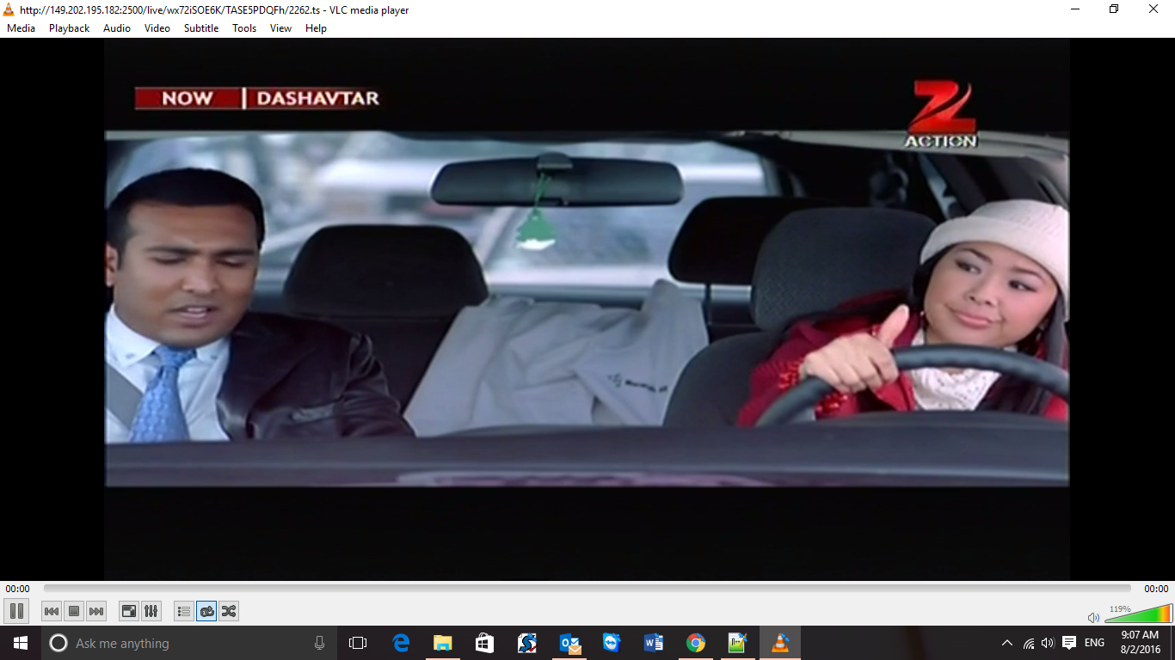Toggle remaining time label at right
The height and width of the screenshot is (660, 1175).
coord(1156,589)
